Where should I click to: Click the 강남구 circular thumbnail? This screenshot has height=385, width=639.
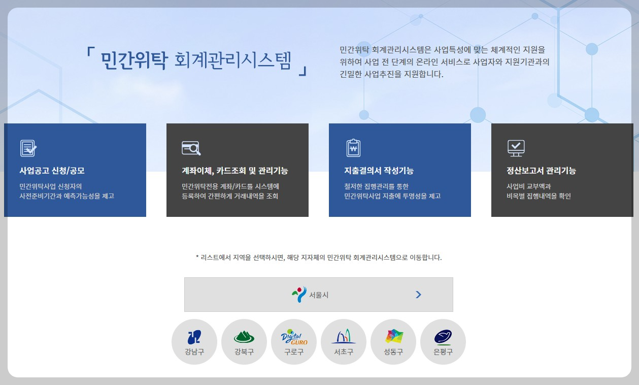[194, 341]
